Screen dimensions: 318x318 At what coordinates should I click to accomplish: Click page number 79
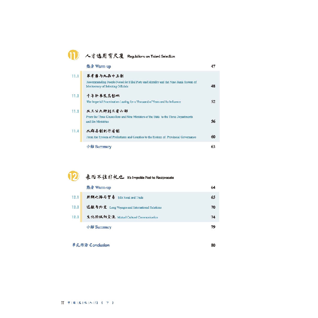click(x=213, y=227)
